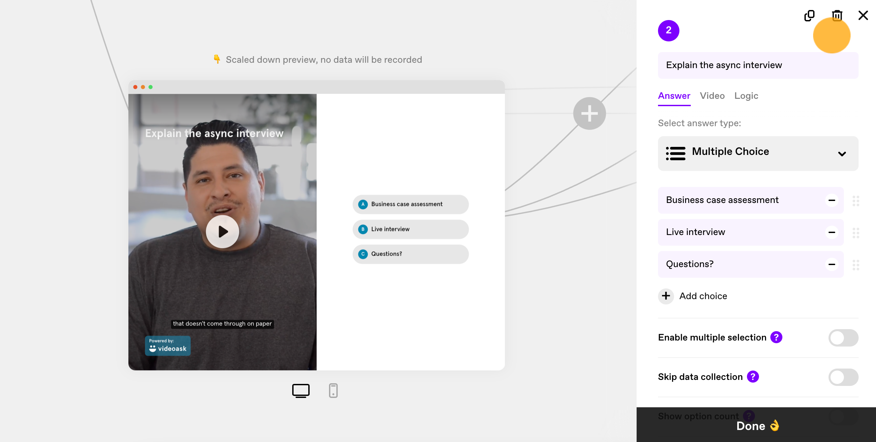
Task: Edit the 'Business case assessment' choice field
Action: pos(750,200)
